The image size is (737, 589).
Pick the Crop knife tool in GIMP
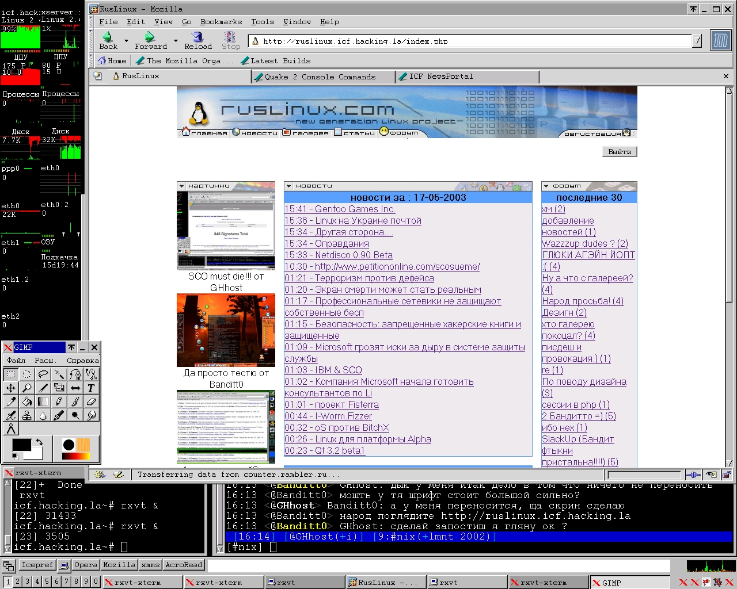click(x=43, y=388)
